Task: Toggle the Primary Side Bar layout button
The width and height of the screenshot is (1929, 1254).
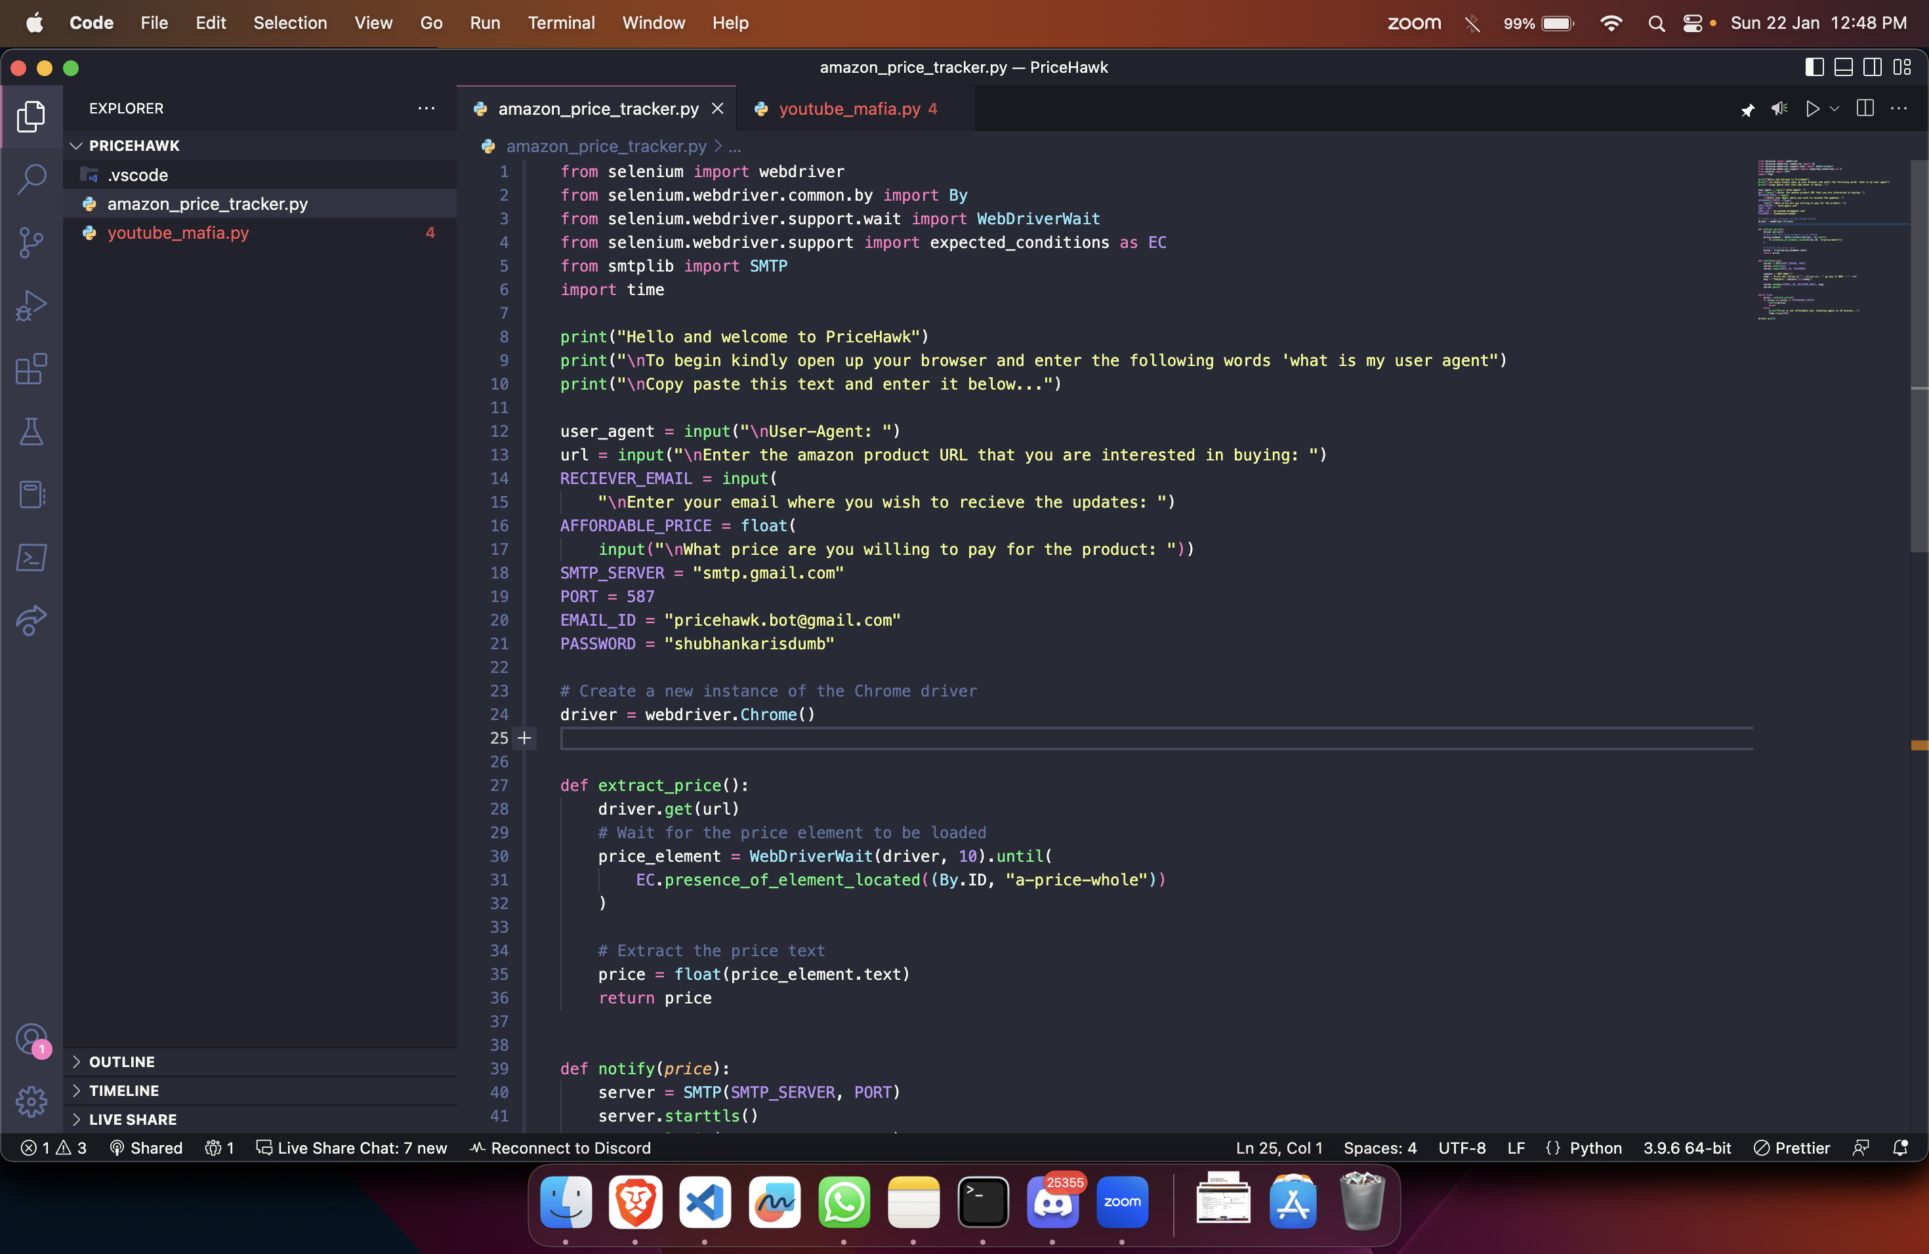Action: point(1814,68)
